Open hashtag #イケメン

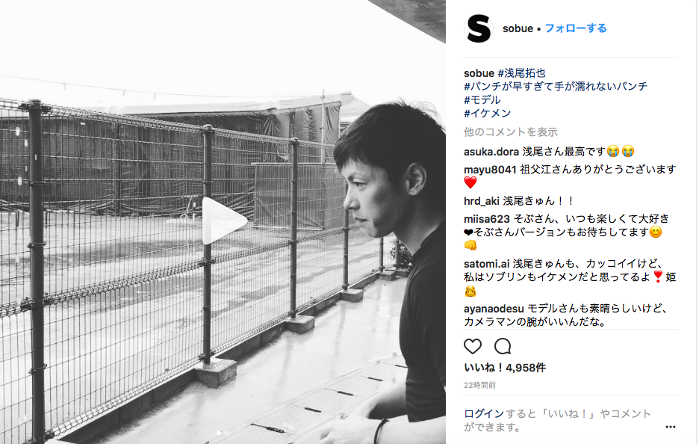click(x=487, y=114)
